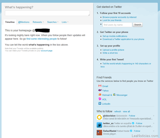Screen dimensions: 160x138
Task: Click the Gmail text link
Action: click(105, 86)
